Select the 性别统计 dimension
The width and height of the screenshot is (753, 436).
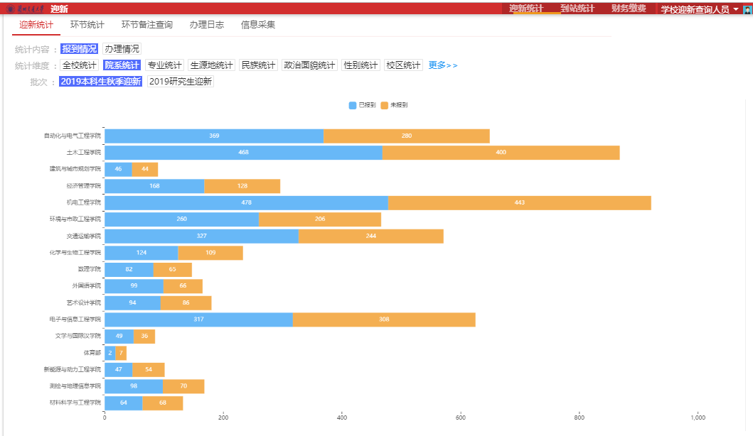tap(361, 65)
